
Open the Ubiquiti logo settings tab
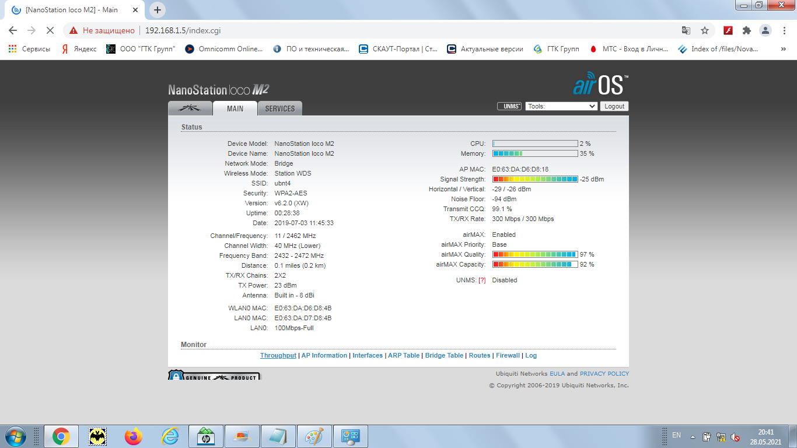190,108
